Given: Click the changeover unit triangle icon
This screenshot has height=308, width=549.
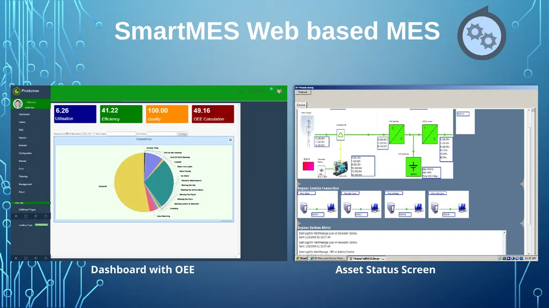Looking at the screenshot, I should 340,135.
